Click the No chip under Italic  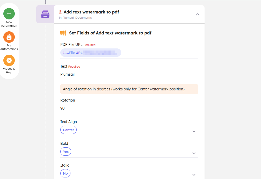65,173
